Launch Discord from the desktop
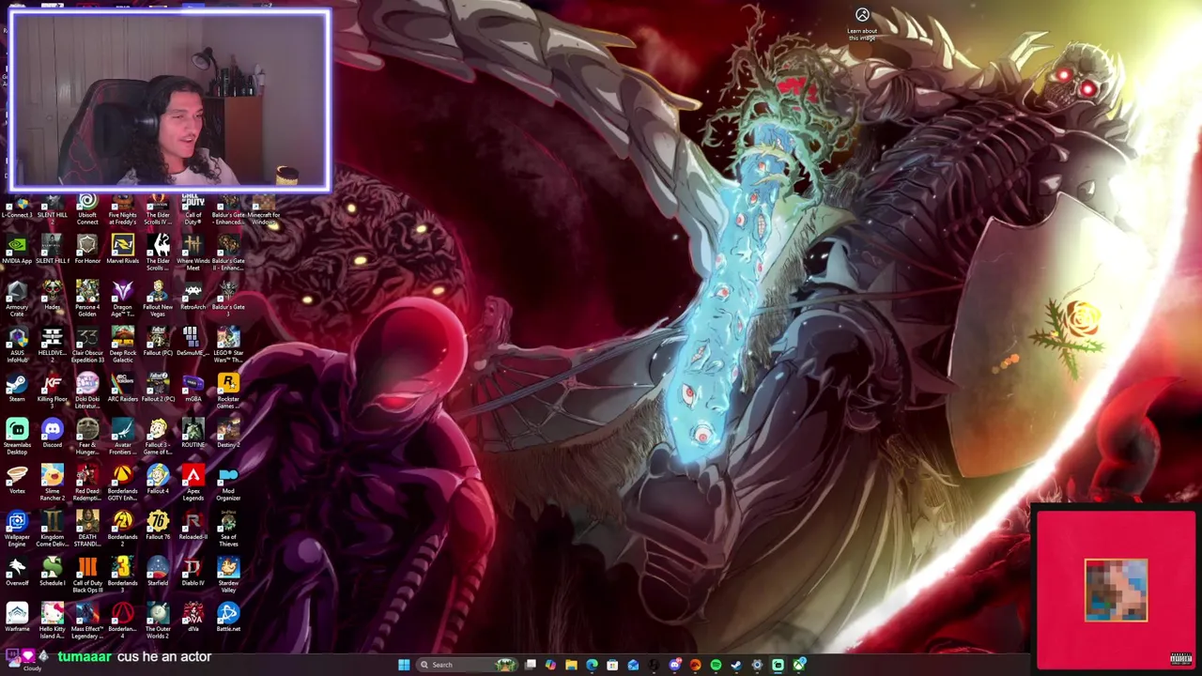Image resolution: width=1202 pixels, height=676 pixels. coord(53,434)
